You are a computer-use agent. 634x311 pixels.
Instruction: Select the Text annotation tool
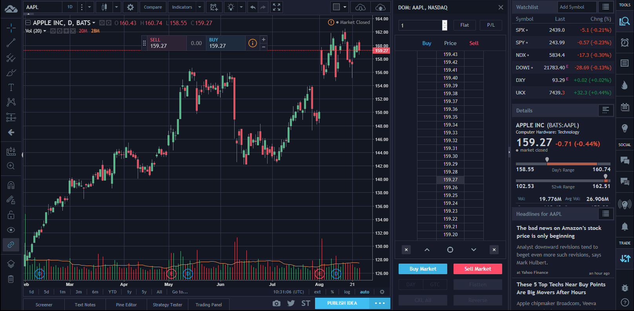click(11, 87)
